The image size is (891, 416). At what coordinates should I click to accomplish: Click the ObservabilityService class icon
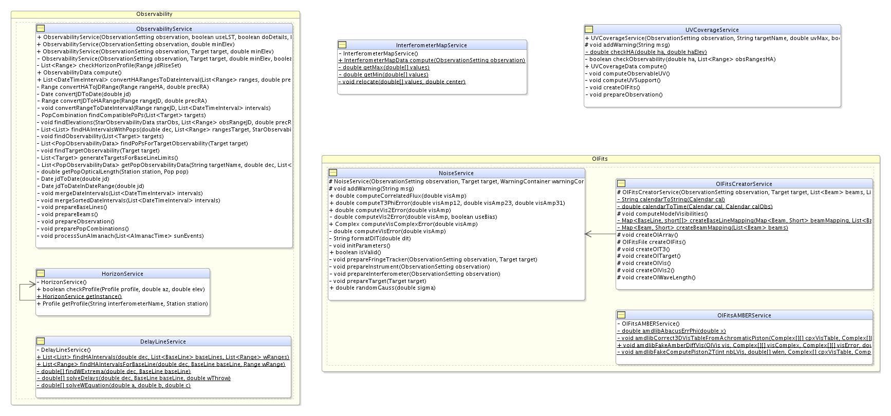coord(41,29)
